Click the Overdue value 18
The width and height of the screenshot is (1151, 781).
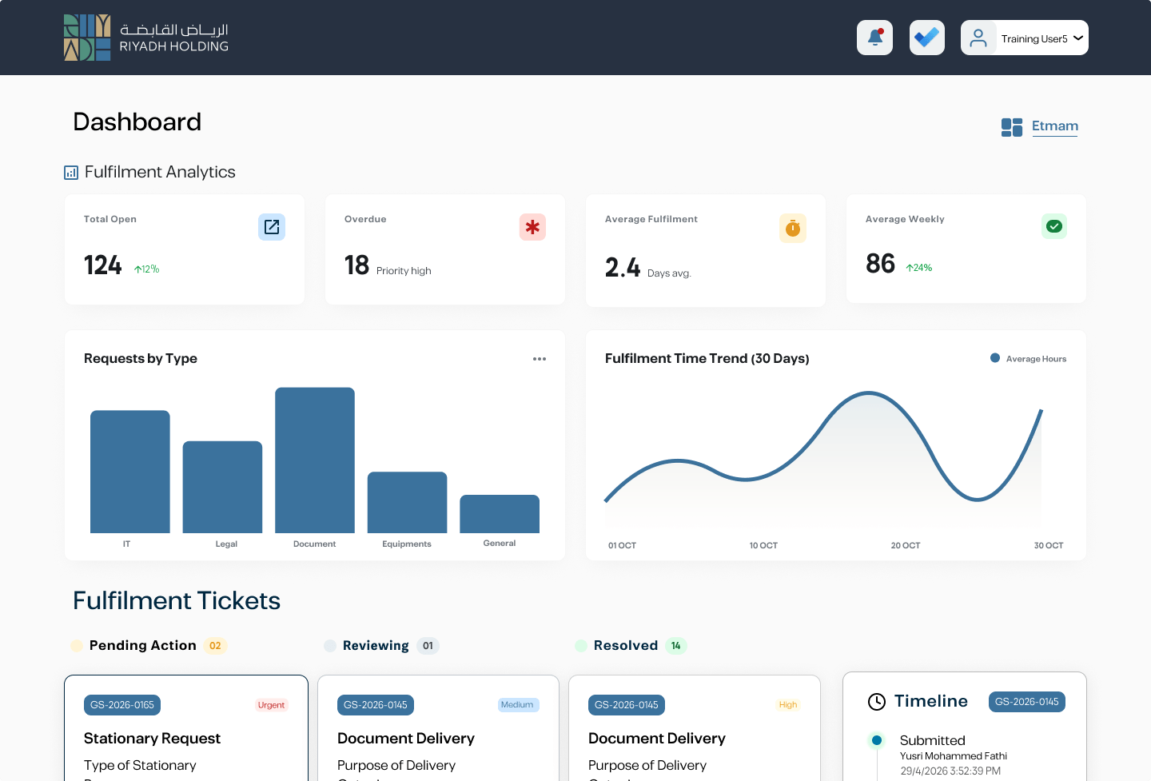point(356,265)
